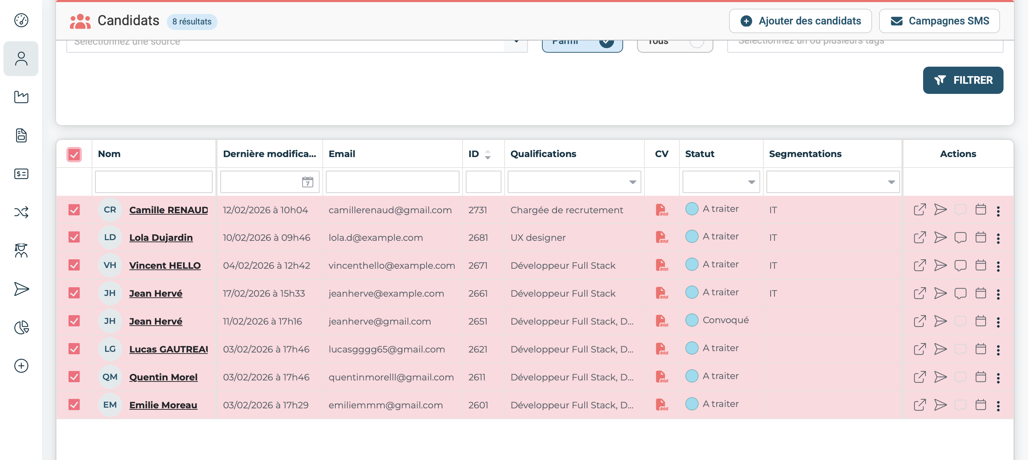Open the dashboard gauge icon in sidebar
Image resolution: width=1028 pixels, height=460 pixels.
pos(21,20)
